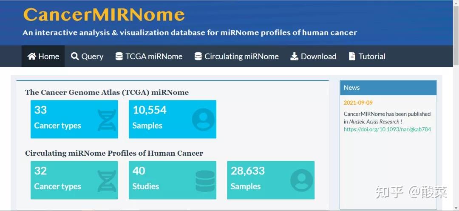Go to the Home menu item
The height and width of the screenshot is (211, 459).
coord(43,56)
